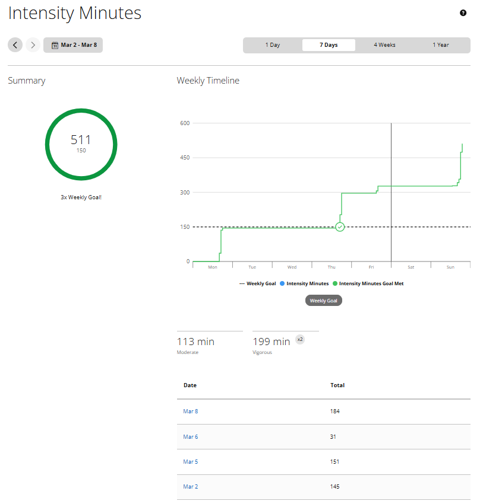Viewport: 483px width, 504px height.
Task: Open date range picker Mar 2 - Mar 8
Action: click(73, 45)
